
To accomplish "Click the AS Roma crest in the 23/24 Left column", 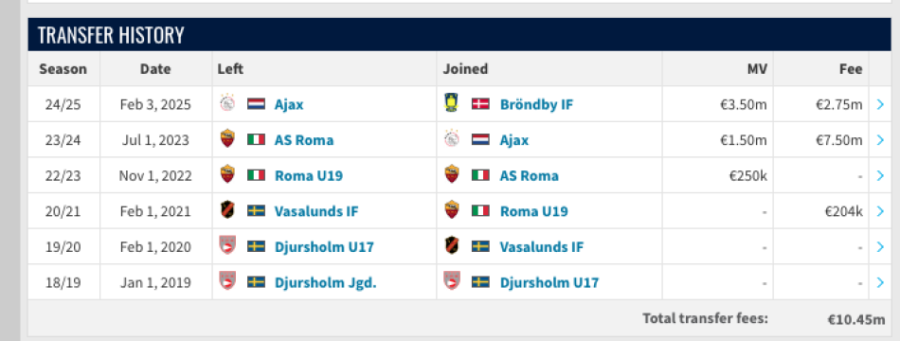I will (x=227, y=139).
